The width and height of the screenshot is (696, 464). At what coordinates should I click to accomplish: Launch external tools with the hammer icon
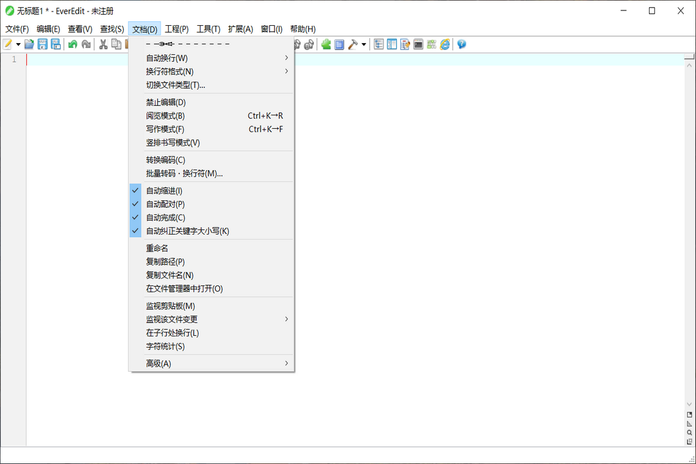(352, 44)
